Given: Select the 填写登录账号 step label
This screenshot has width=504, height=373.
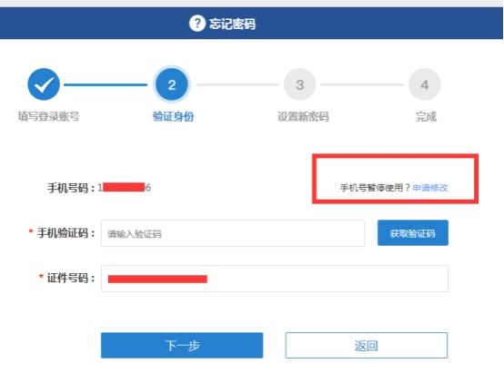Looking at the screenshot, I should (x=48, y=116).
